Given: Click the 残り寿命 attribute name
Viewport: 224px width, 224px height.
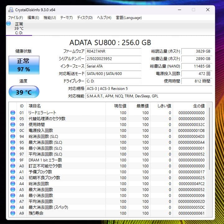Looking at the screenshot, I should point(36,213).
